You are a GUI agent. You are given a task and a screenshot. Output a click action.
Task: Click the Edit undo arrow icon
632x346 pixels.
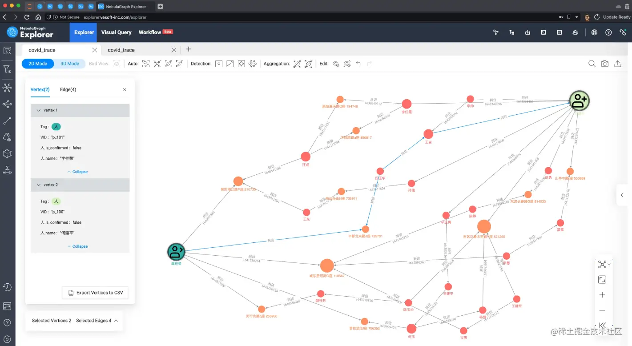(x=358, y=64)
